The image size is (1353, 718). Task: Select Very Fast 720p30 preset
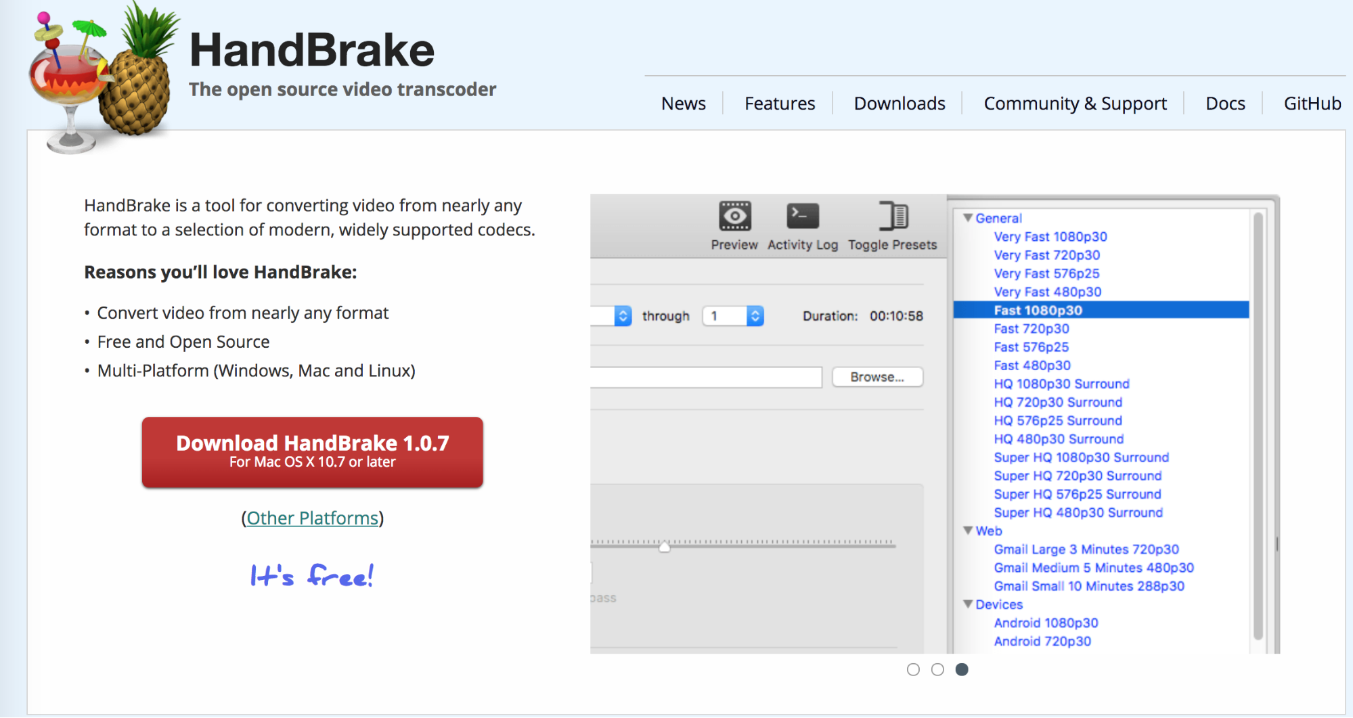click(x=1047, y=255)
